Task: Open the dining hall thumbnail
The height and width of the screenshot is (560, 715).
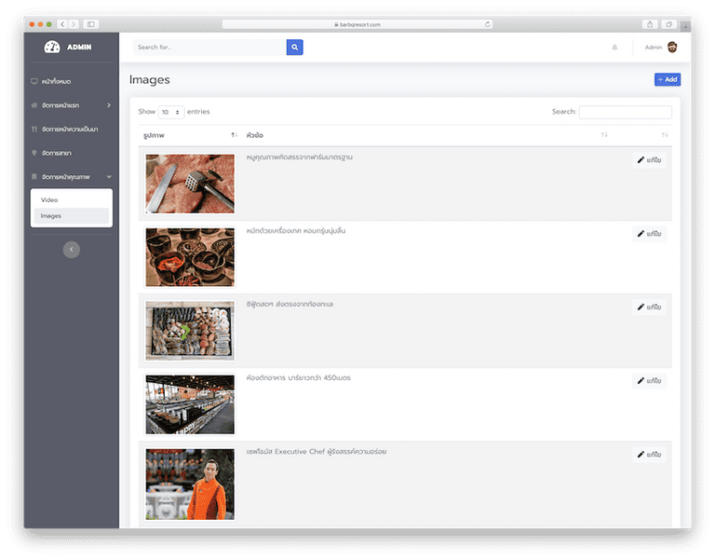Action: pyautogui.click(x=190, y=404)
